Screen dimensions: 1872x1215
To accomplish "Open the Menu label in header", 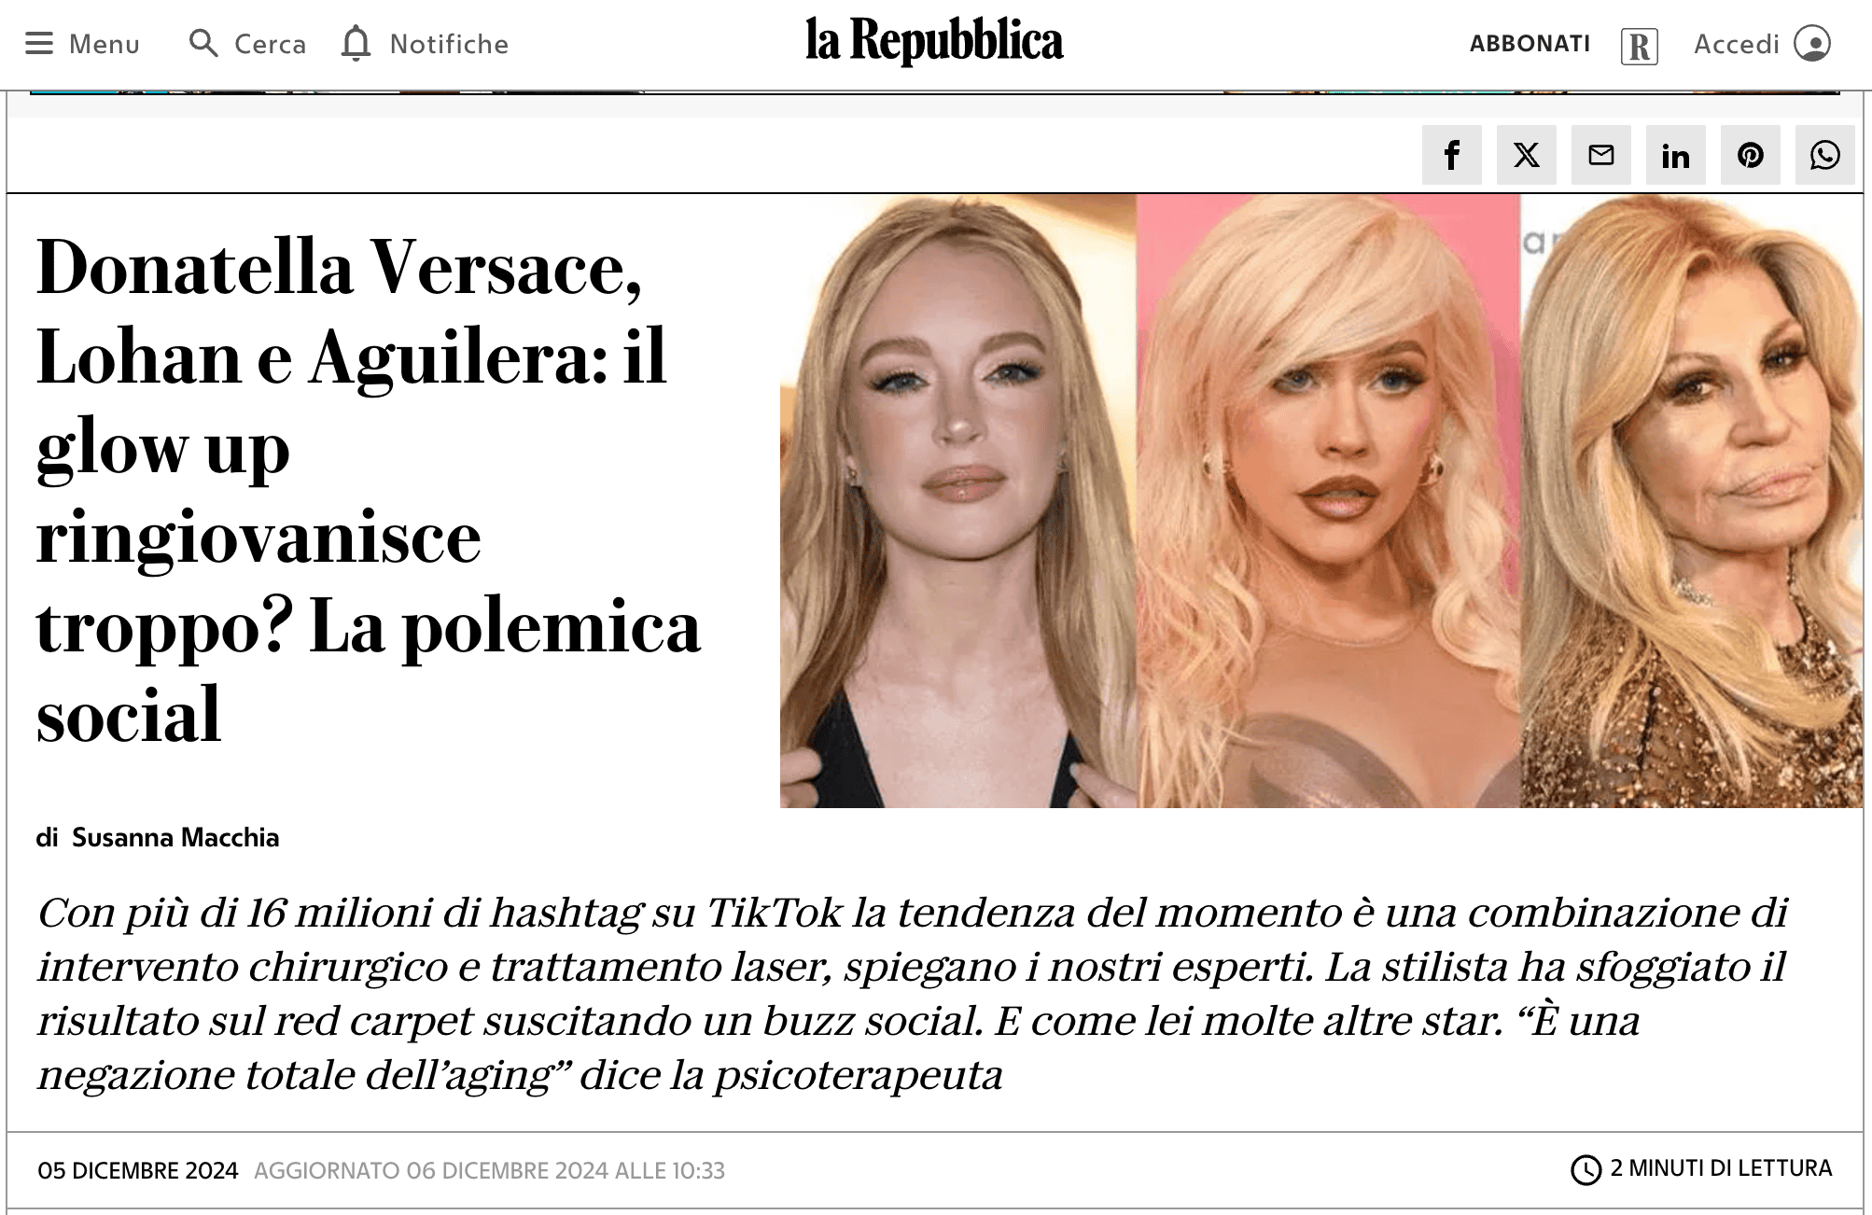I will point(105,44).
